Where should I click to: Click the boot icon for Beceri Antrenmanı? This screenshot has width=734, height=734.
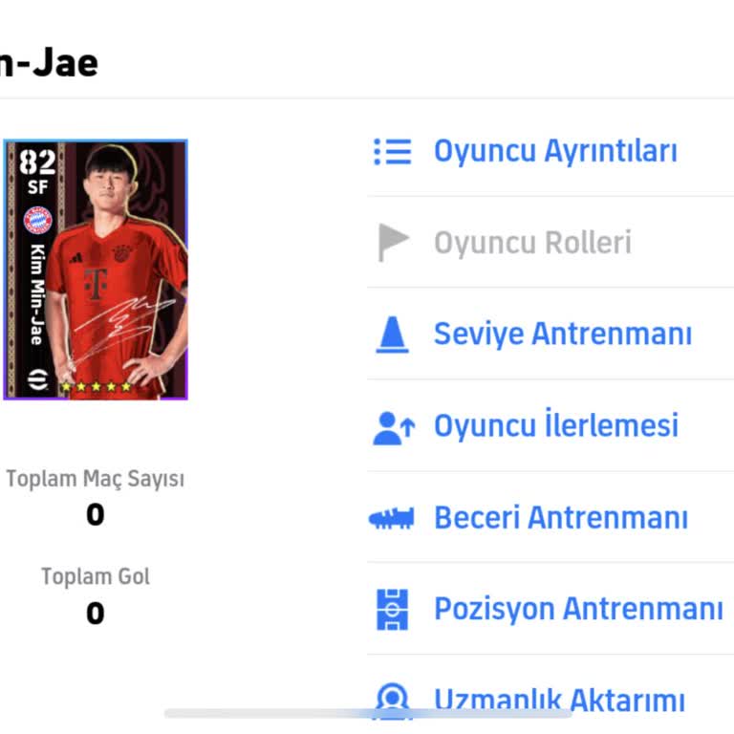(392, 518)
